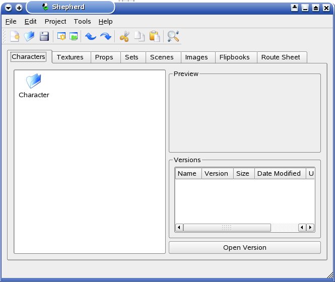Click the second scroll-left arrow near right end
Screen dimensions: 335x282
(302, 228)
